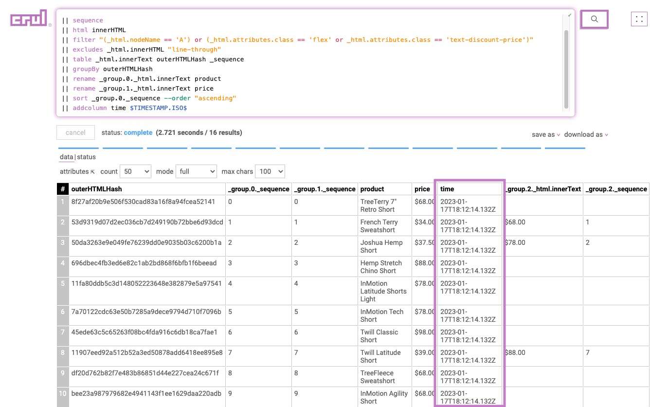
Task: Click the cancel button
Action: (x=75, y=132)
